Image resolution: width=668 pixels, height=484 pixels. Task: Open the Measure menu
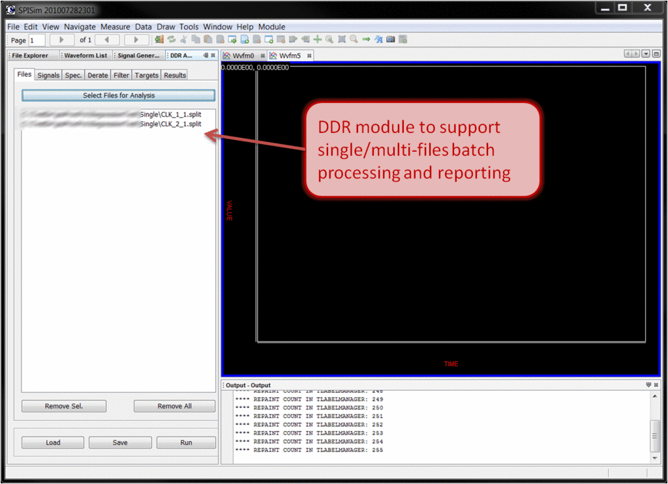(115, 27)
